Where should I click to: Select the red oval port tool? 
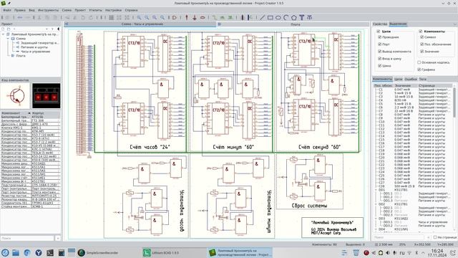click(203, 17)
